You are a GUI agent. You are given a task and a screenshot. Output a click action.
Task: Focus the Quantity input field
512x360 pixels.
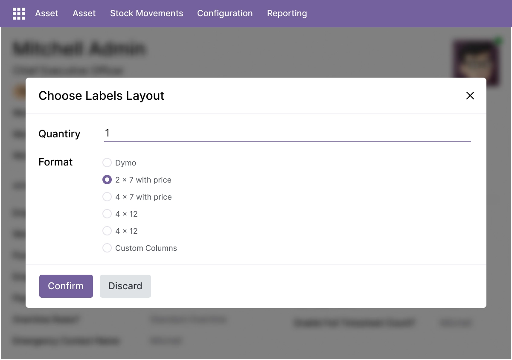pos(288,133)
